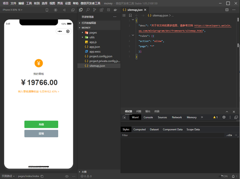This screenshot has height=179, width=240.
Task: Open the iPhone X 85% device dropdown
Action: point(12,10)
